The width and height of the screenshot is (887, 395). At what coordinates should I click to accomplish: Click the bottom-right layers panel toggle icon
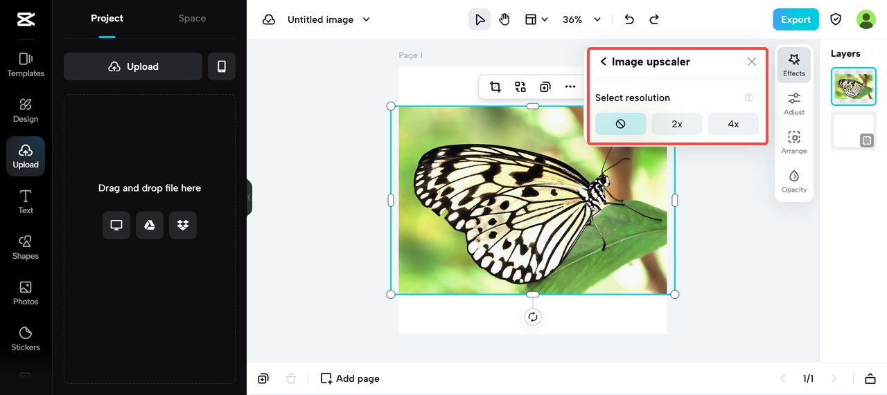(870, 378)
